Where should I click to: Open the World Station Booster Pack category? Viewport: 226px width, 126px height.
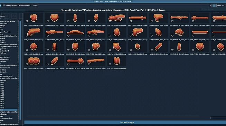9,66
